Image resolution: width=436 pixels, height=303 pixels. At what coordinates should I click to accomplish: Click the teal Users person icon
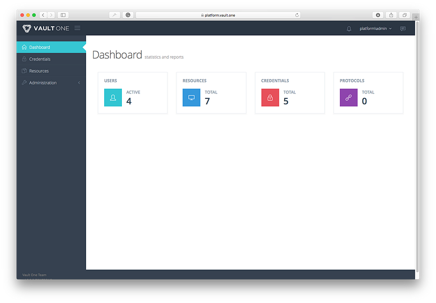[113, 97]
